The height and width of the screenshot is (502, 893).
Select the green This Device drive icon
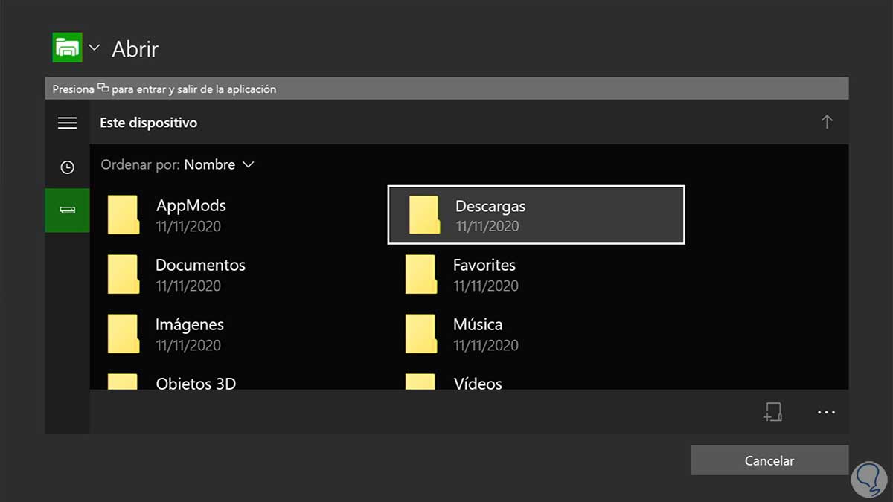[x=67, y=210]
